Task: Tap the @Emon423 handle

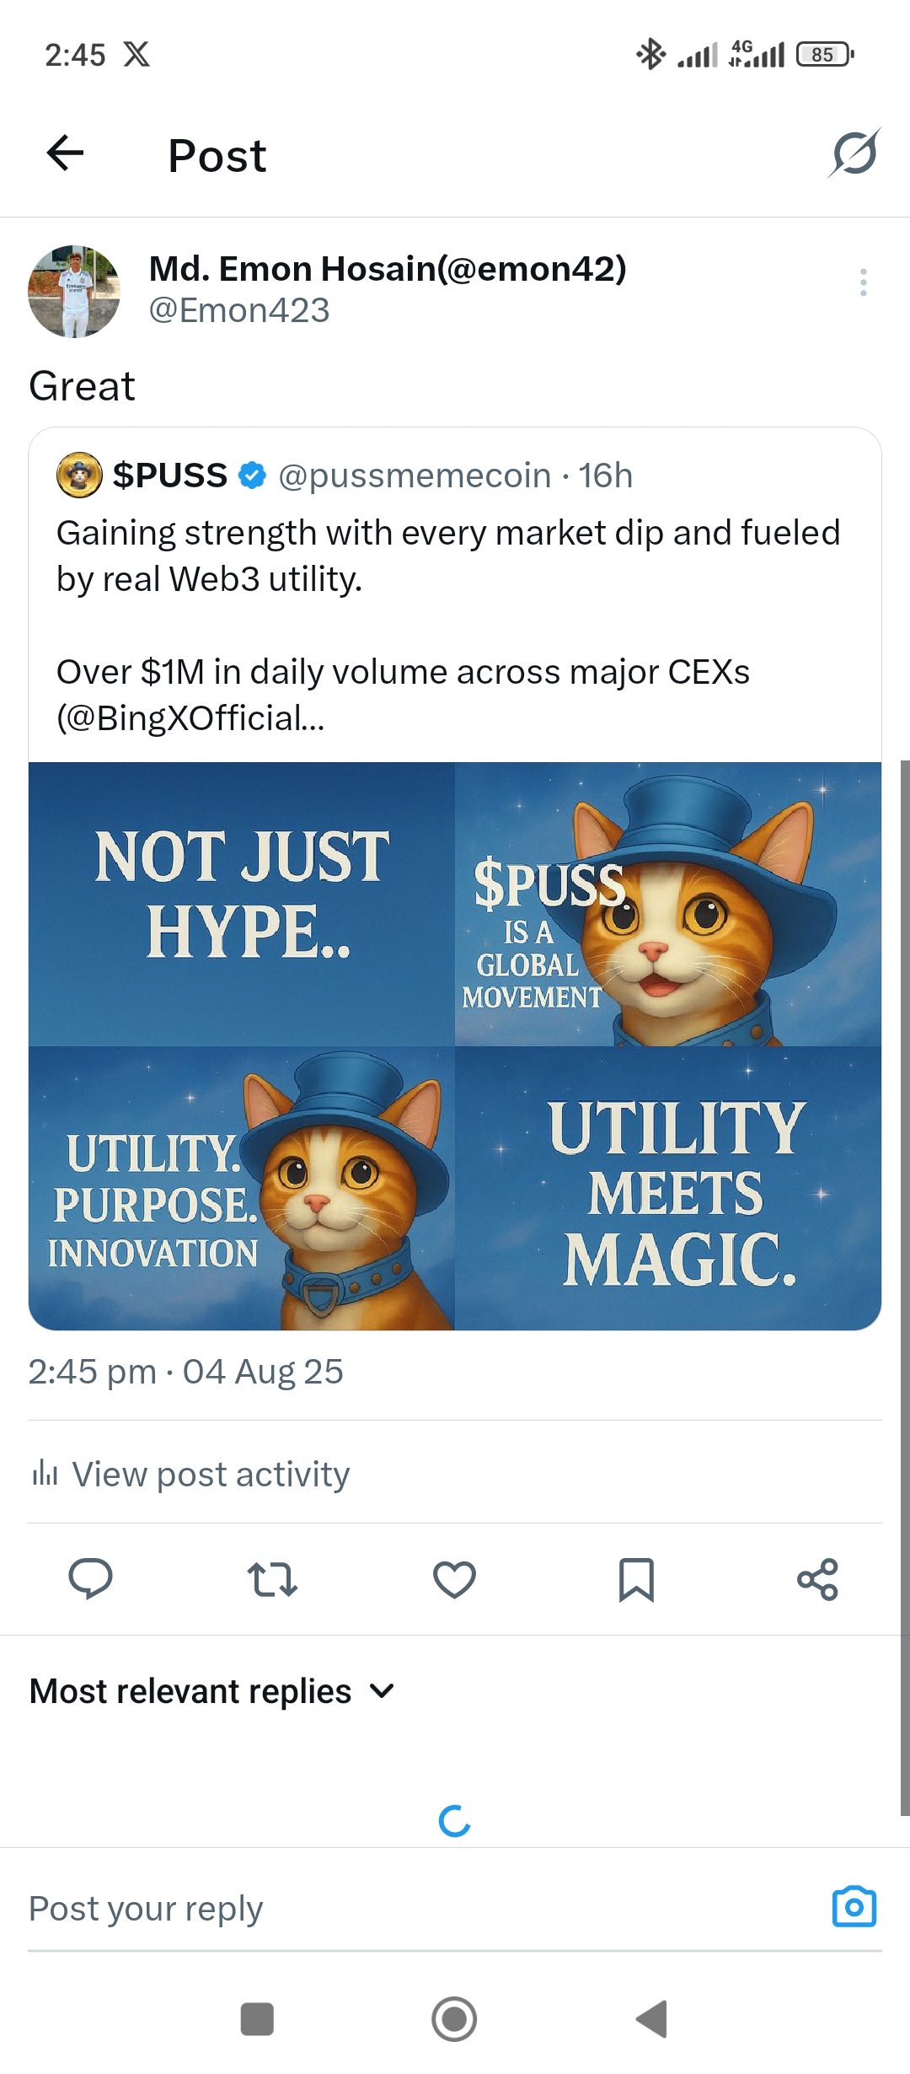Action: click(x=239, y=311)
